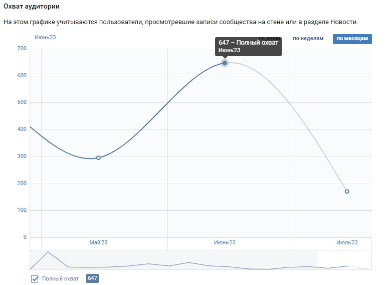Image resolution: width=386 pixels, height=285 pixels.
Task: Click the Июнь'23 x-axis label below chart
Action: click(x=225, y=243)
